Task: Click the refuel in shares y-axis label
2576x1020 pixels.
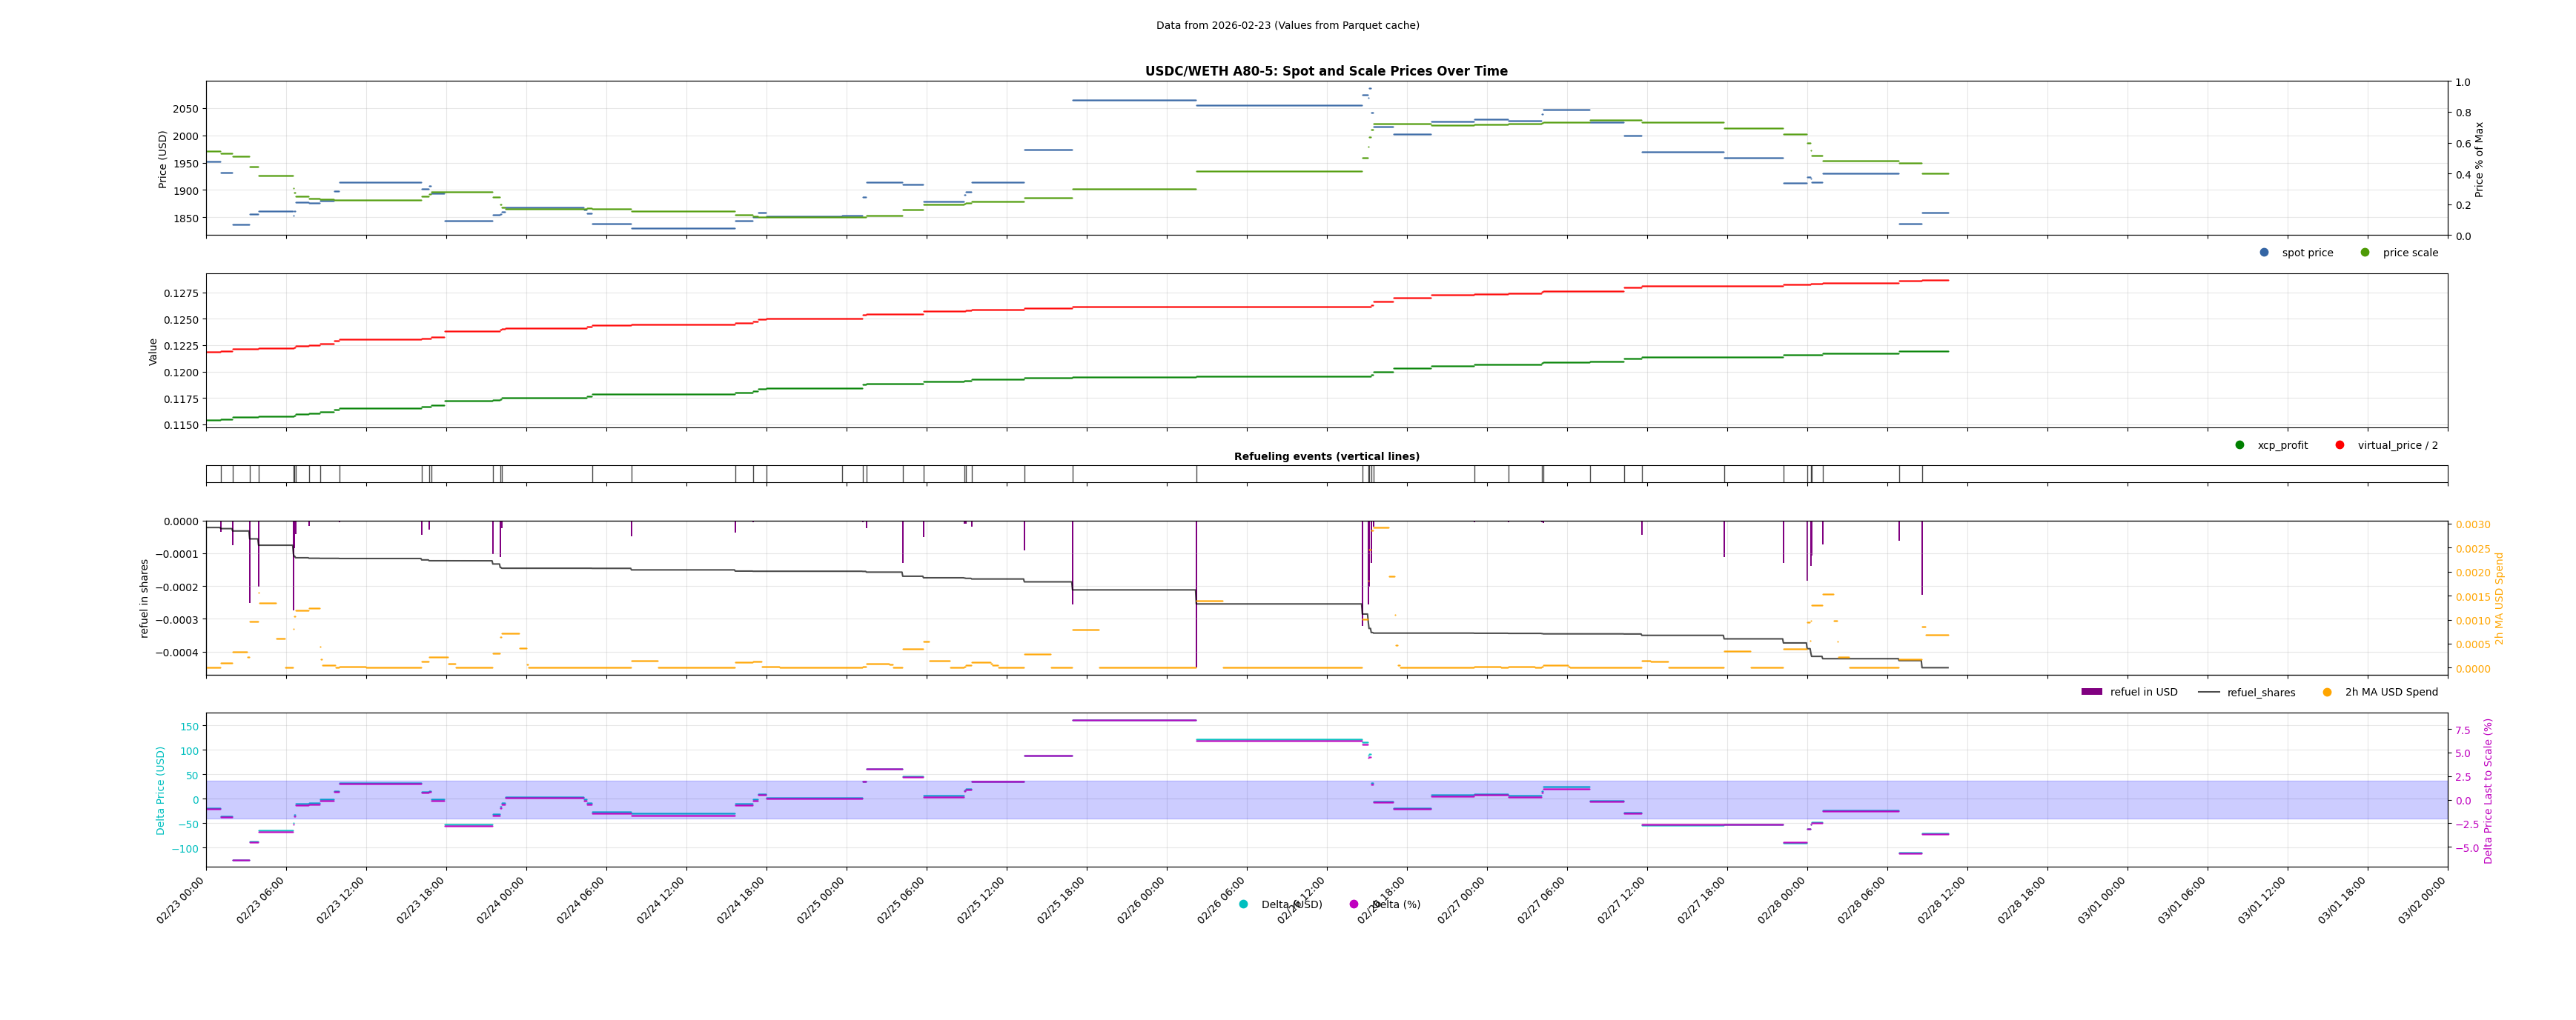Action: click(144, 599)
